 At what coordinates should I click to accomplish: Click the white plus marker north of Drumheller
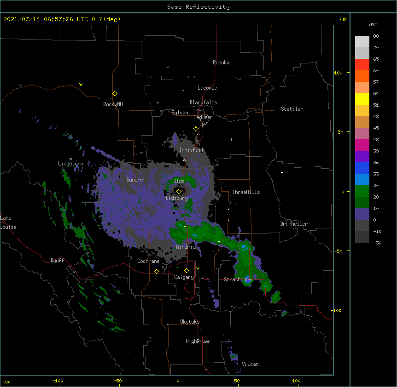pos(282,172)
